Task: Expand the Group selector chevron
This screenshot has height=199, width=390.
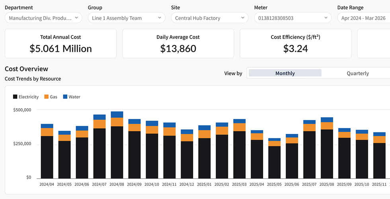Action: coord(160,18)
